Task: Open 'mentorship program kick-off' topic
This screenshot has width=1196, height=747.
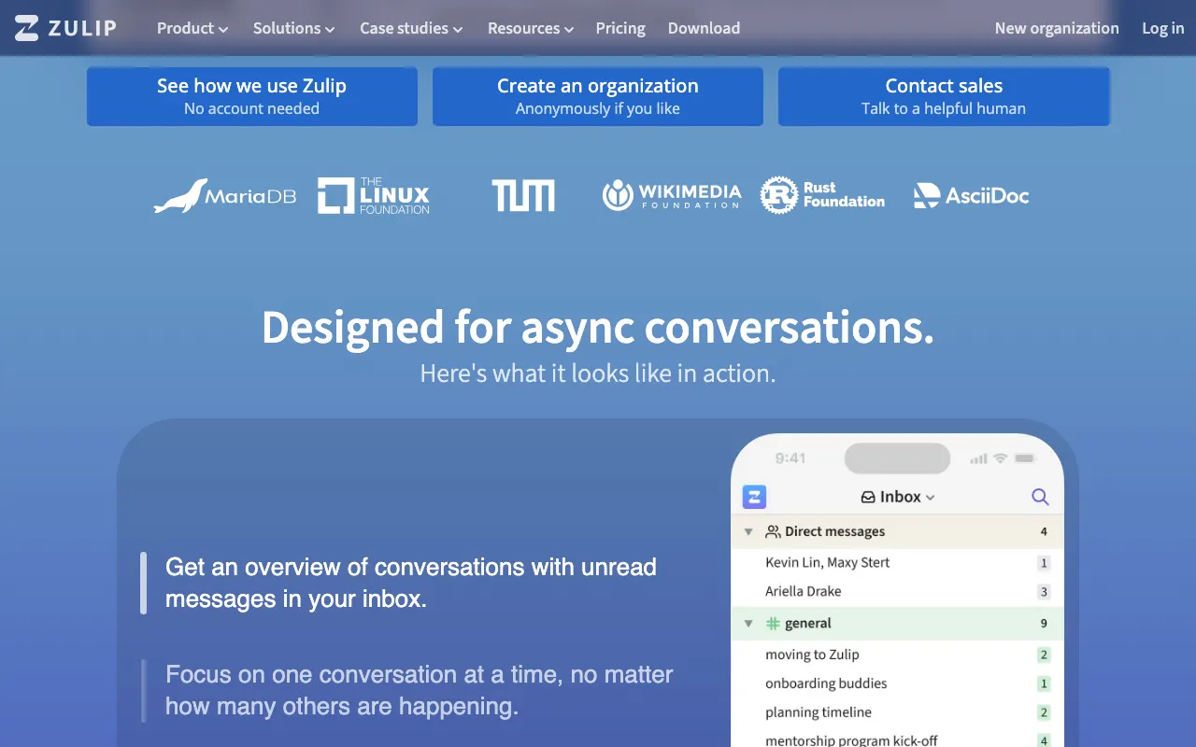Action: pos(897,738)
